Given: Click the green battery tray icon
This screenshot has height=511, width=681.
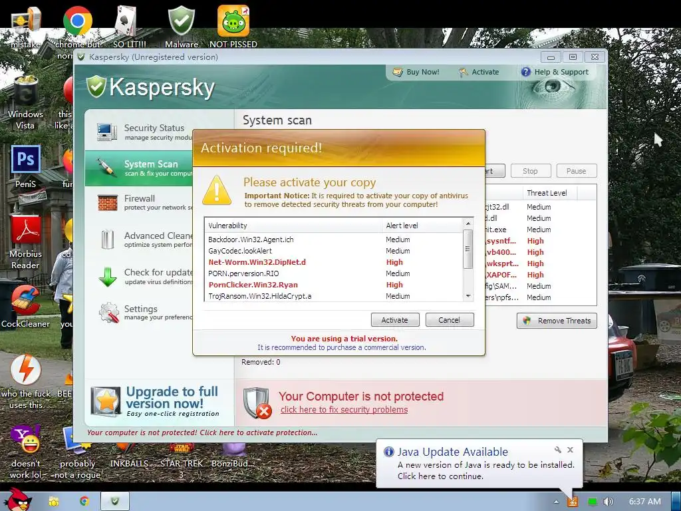Looking at the screenshot, I should point(593,502).
